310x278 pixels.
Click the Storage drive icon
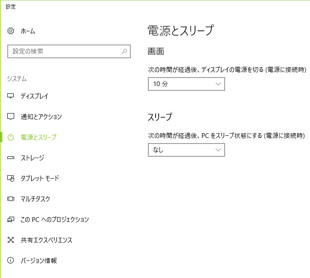pyautogui.click(x=11, y=158)
